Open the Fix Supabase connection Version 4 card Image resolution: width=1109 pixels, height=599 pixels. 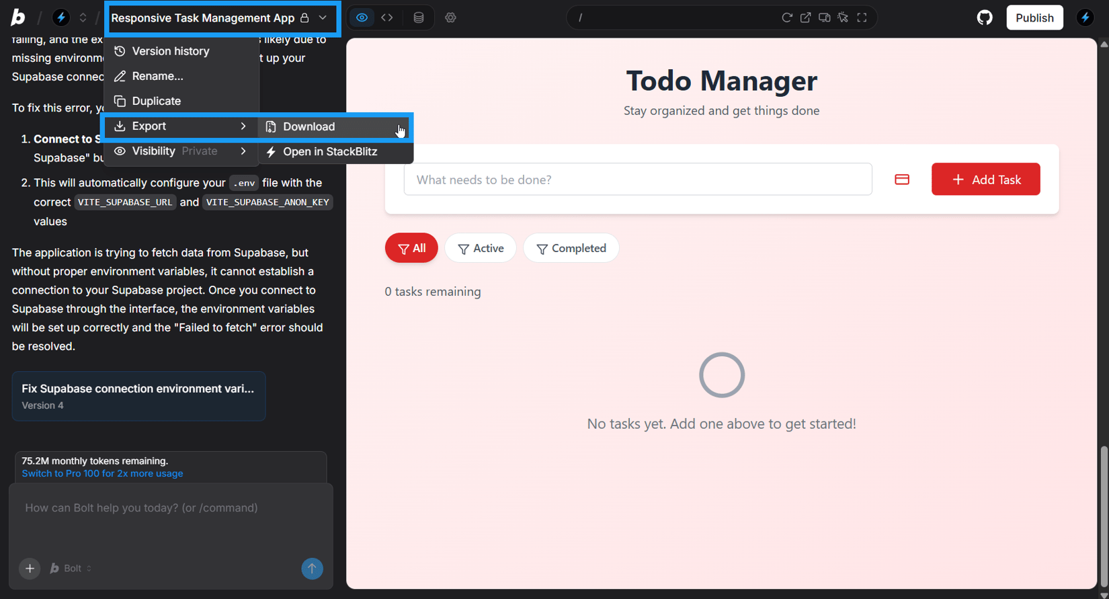(x=138, y=396)
